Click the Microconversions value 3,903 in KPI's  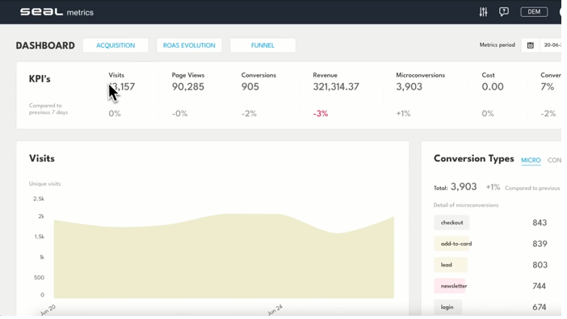click(x=409, y=86)
